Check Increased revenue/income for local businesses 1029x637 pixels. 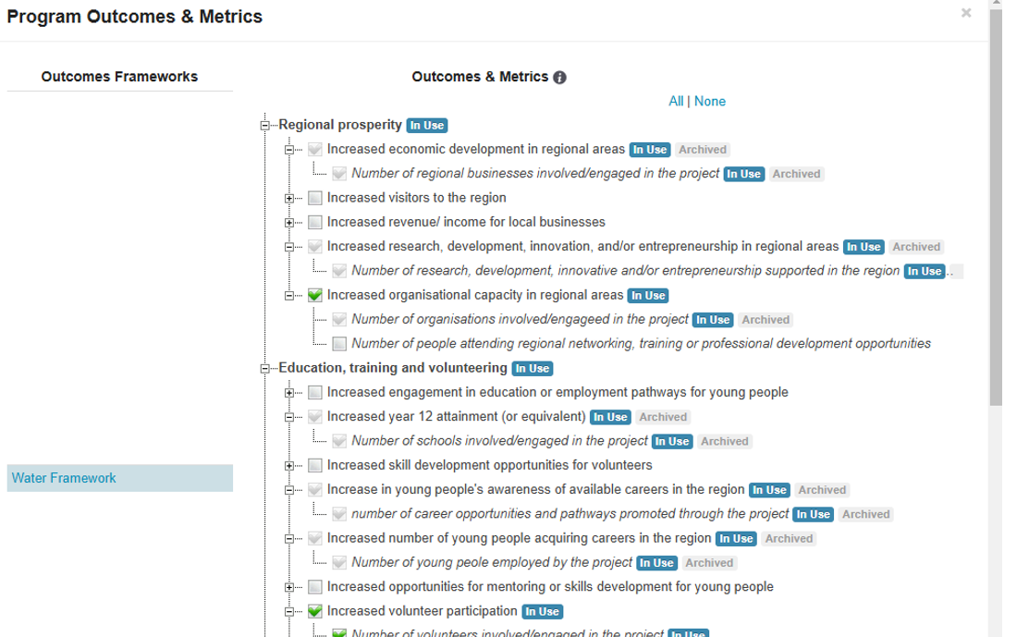pos(315,222)
